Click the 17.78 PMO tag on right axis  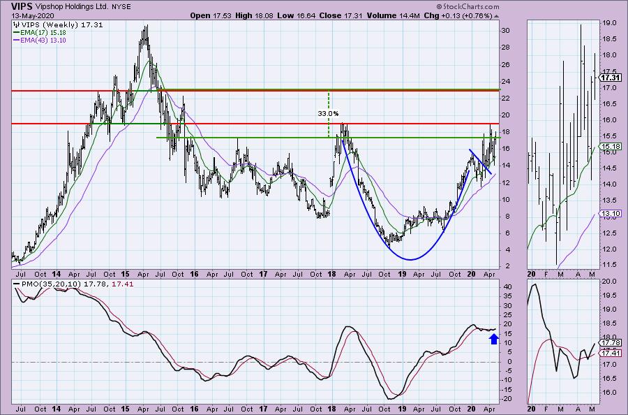(611, 343)
